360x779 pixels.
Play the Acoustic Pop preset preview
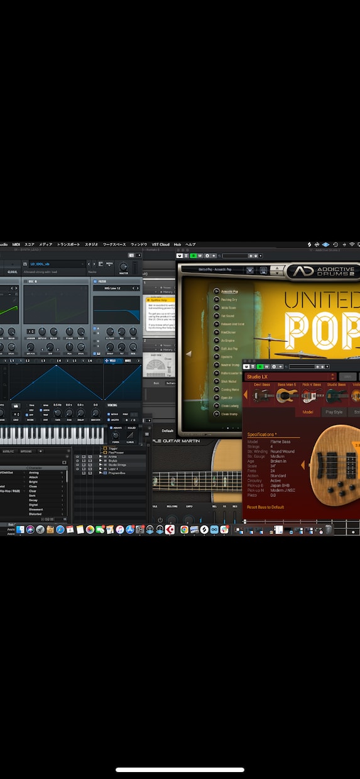[x=217, y=291]
